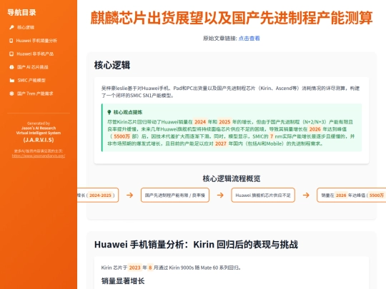Click the factory icon beside SMIC 产能模型
The height and width of the screenshot is (289, 386).
(x=12, y=81)
